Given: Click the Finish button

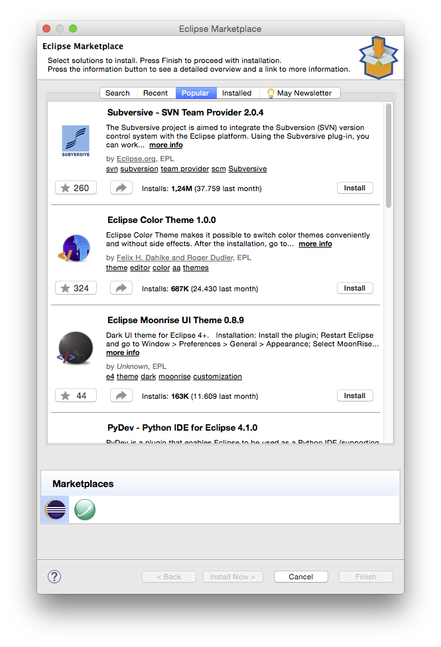Looking at the screenshot, I should (366, 577).
